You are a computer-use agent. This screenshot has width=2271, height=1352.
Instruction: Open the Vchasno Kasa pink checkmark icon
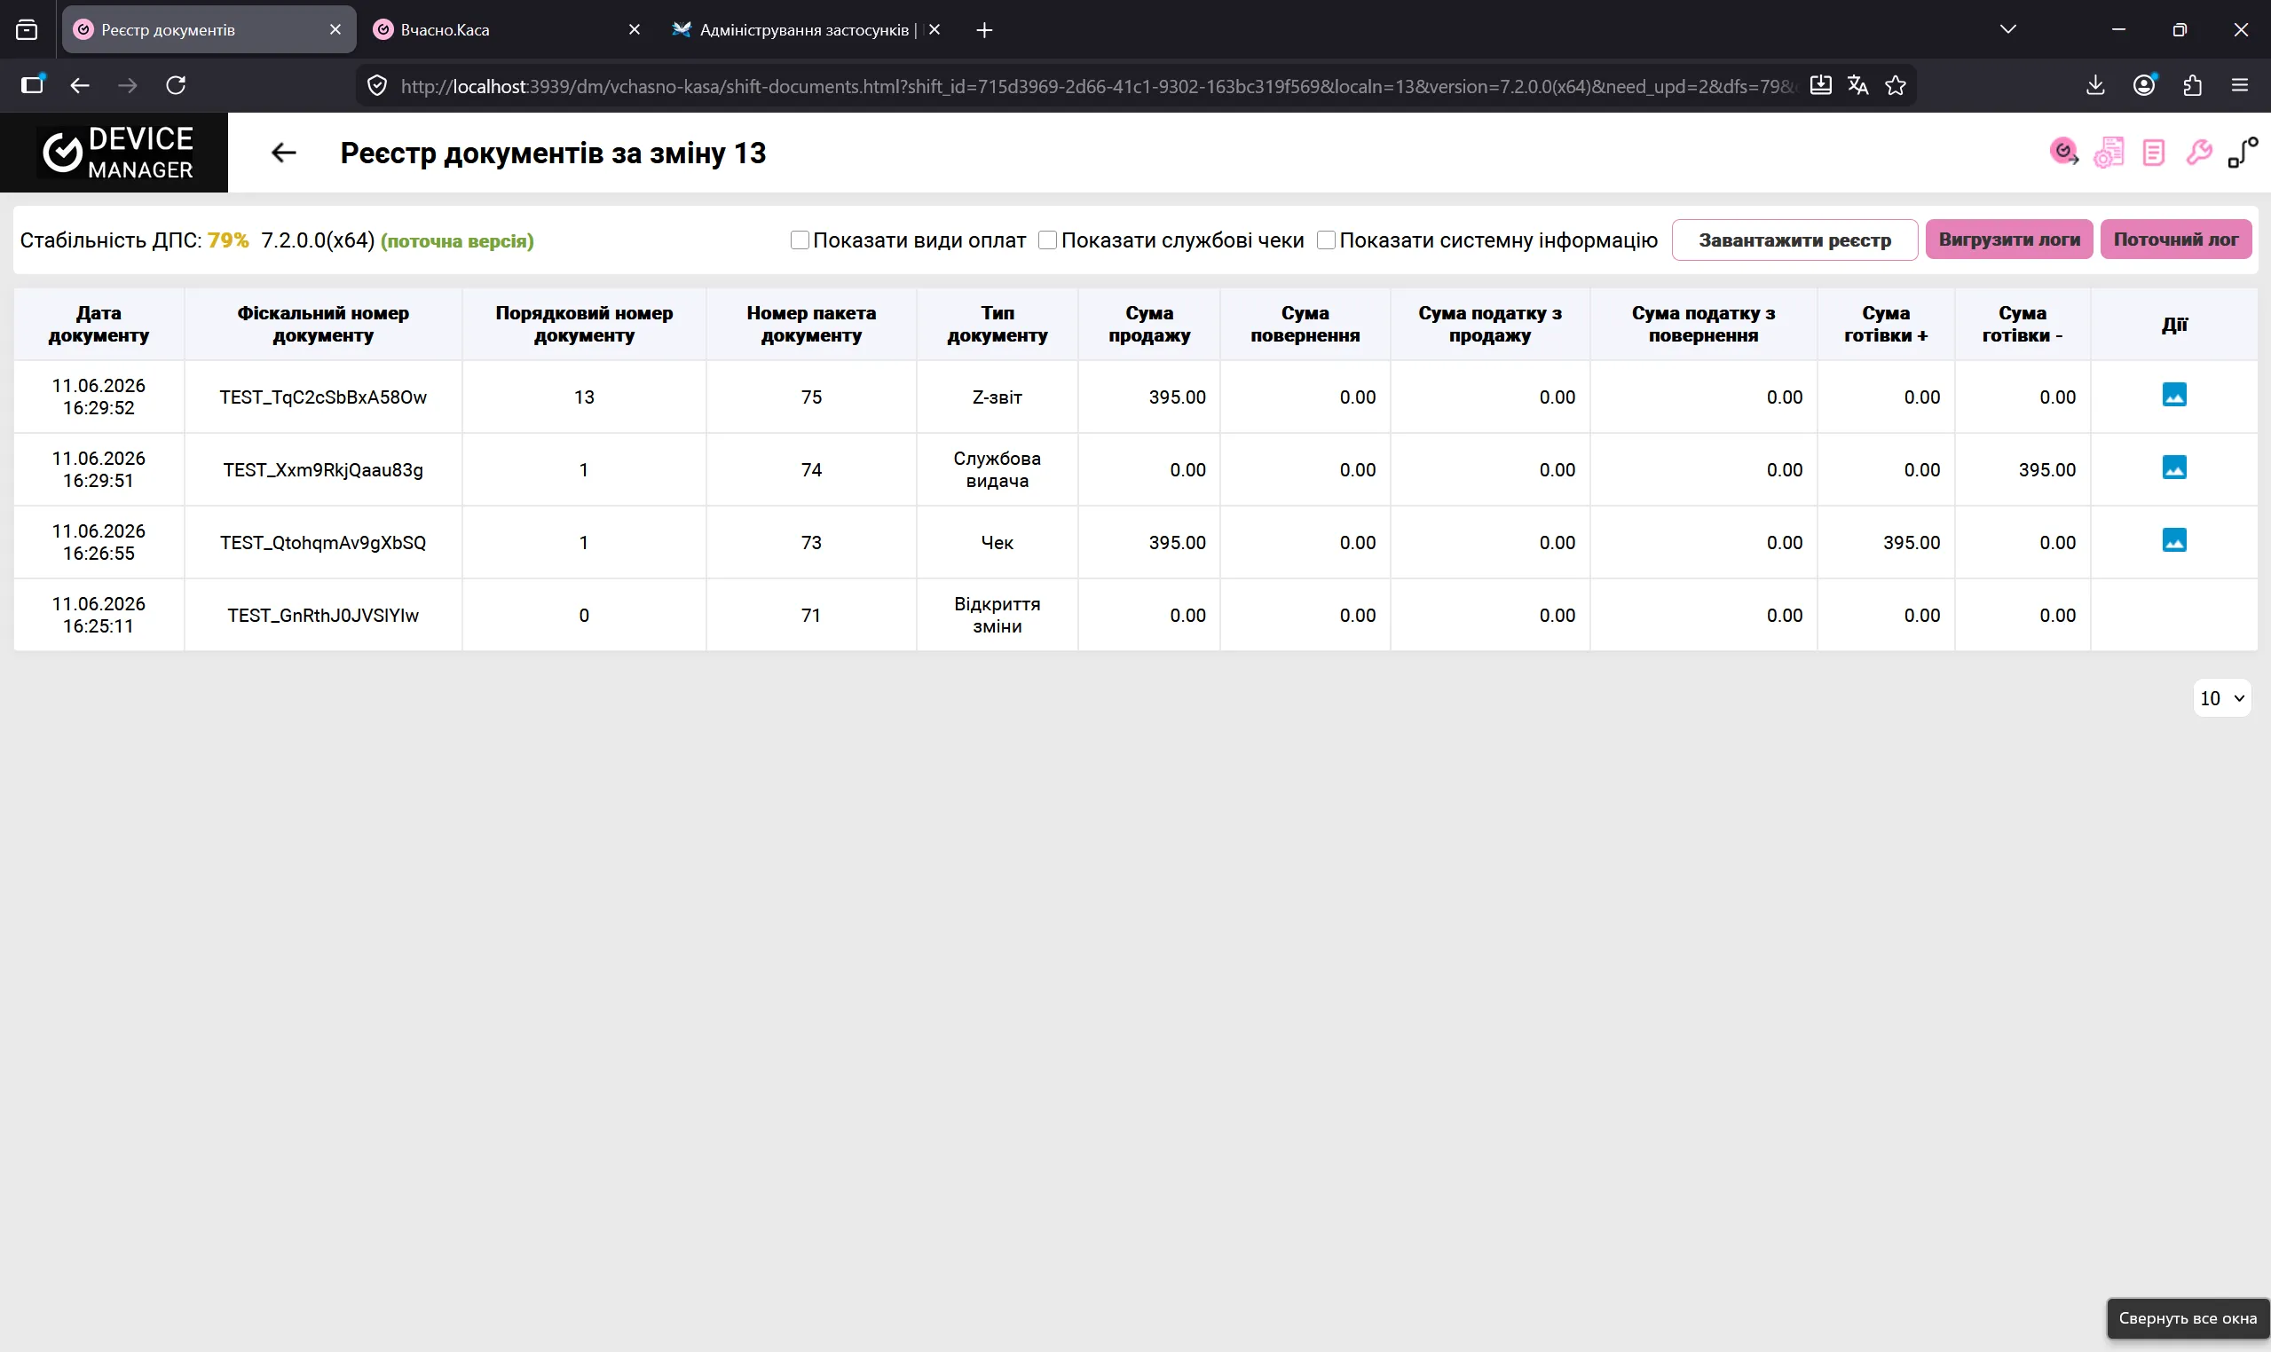pos(2063,153)
